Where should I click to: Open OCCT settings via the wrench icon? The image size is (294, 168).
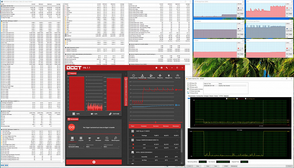pyautogui.click(x=167, y=67)
